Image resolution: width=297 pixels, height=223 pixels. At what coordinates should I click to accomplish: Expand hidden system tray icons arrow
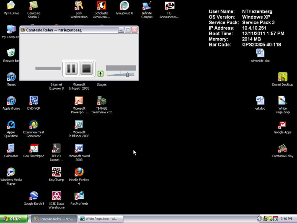tap(259, 219)
